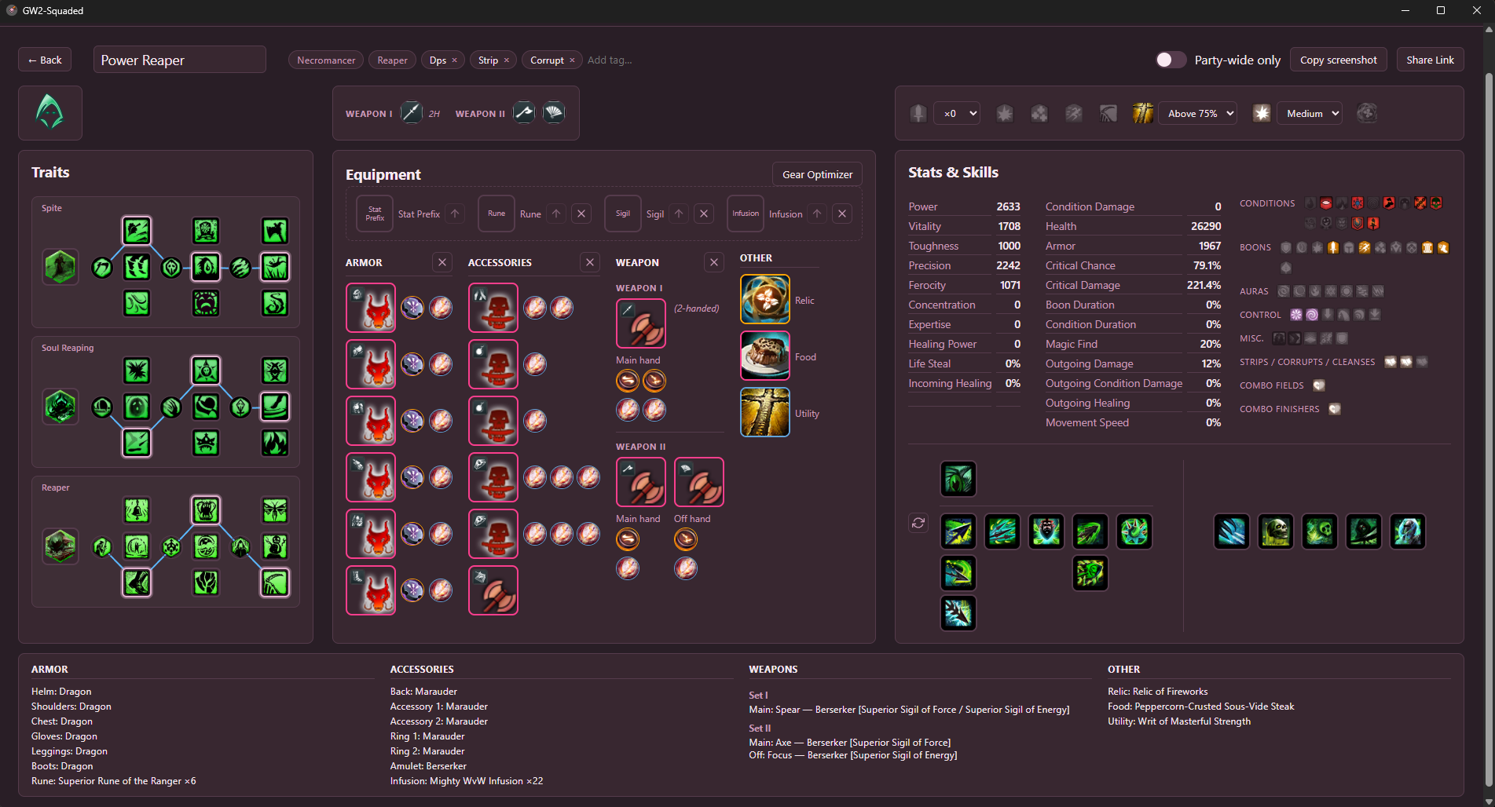Click the first utility skill icon
The image size is (1495, 807).
(x=1276, y=531)
